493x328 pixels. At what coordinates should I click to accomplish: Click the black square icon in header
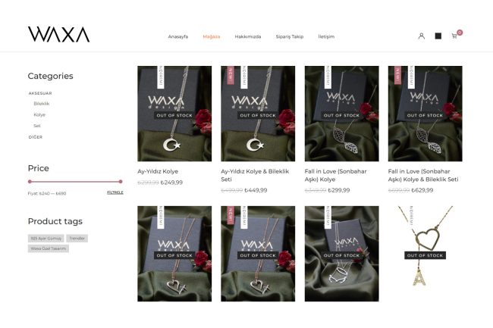coord(438,36)
